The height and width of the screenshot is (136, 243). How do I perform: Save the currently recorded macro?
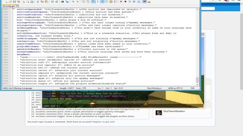(x=139, y=2)
